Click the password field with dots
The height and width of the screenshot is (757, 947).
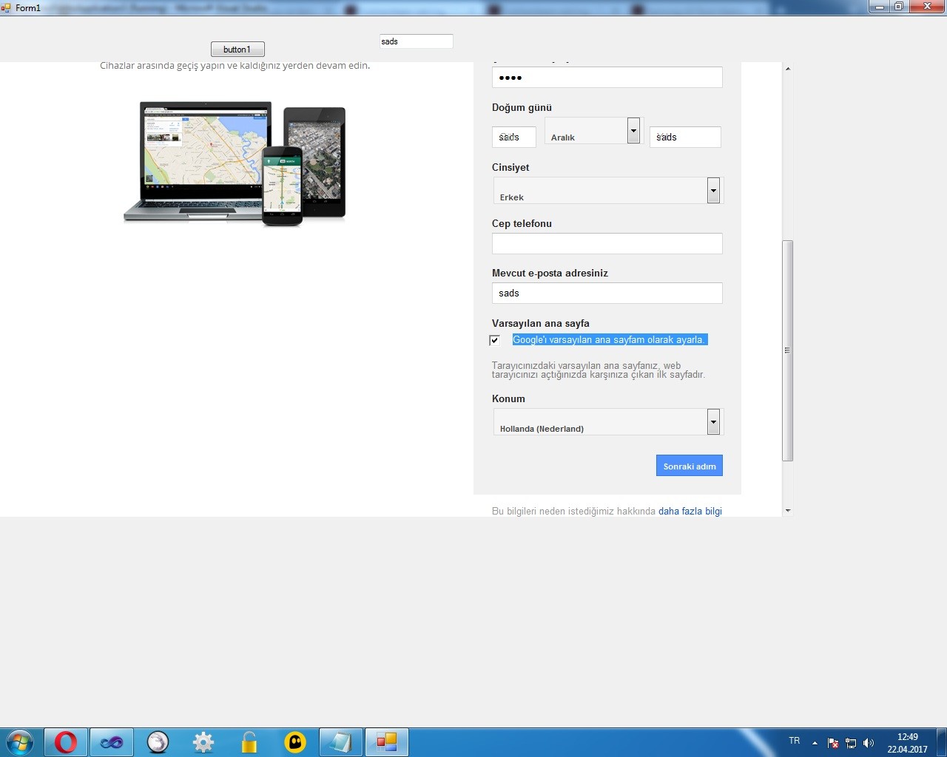pos(607,78)
